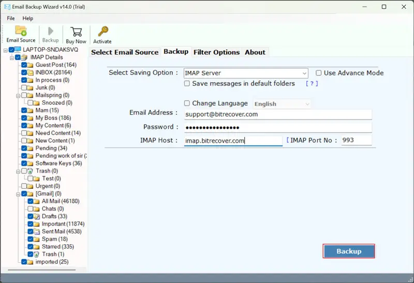This screenshot has height=283, width=414.
Task: Click the Gmail Trash folder icon
Action: (37, 255)
